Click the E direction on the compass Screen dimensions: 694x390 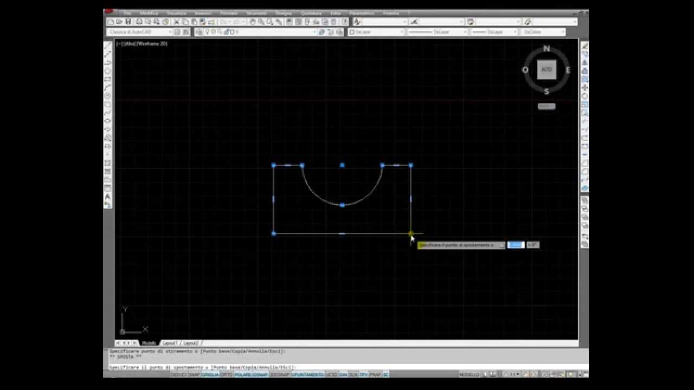568,70
